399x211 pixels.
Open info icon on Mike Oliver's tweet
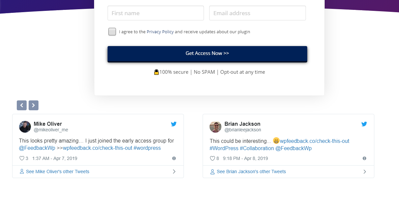click(174, 158)
